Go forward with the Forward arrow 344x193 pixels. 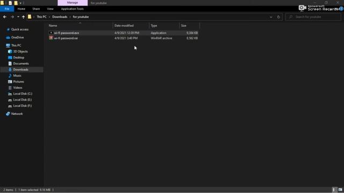tap(12, 17)
